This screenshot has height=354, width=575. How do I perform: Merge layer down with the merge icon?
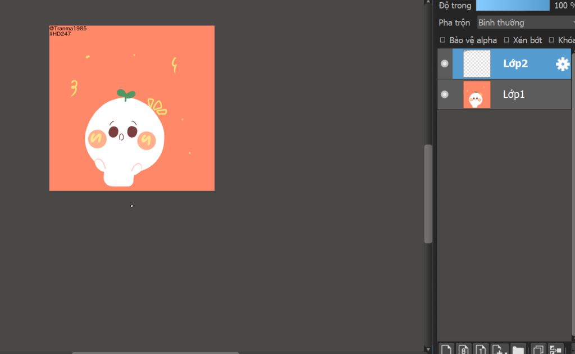pyautogui.click(x=555, y=350)
